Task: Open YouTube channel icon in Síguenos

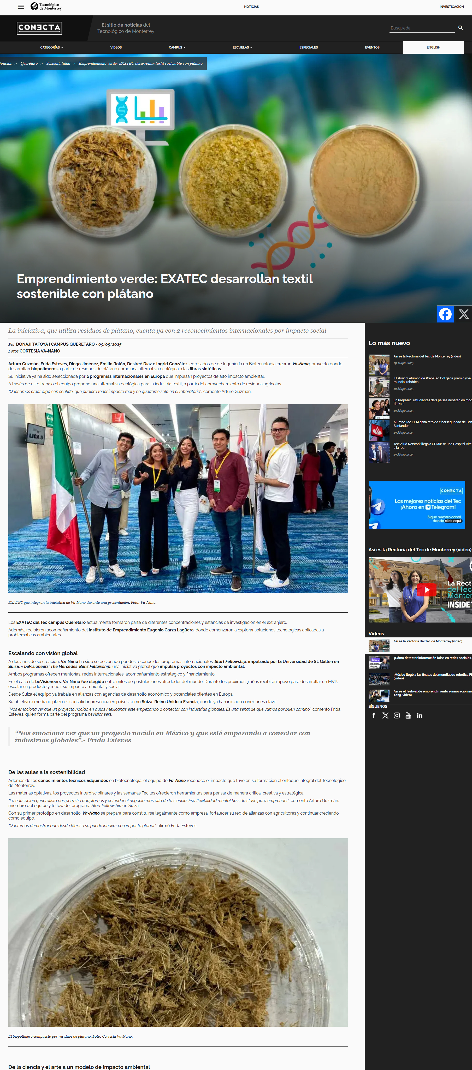Action: [408, 715]
